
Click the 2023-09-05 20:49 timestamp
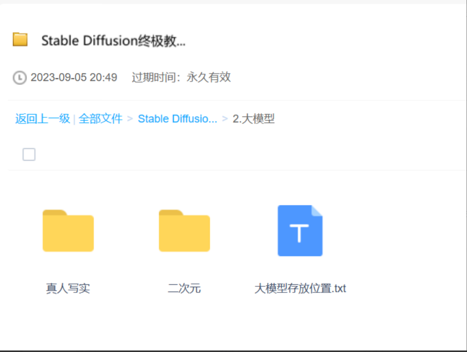coord(74,77)
